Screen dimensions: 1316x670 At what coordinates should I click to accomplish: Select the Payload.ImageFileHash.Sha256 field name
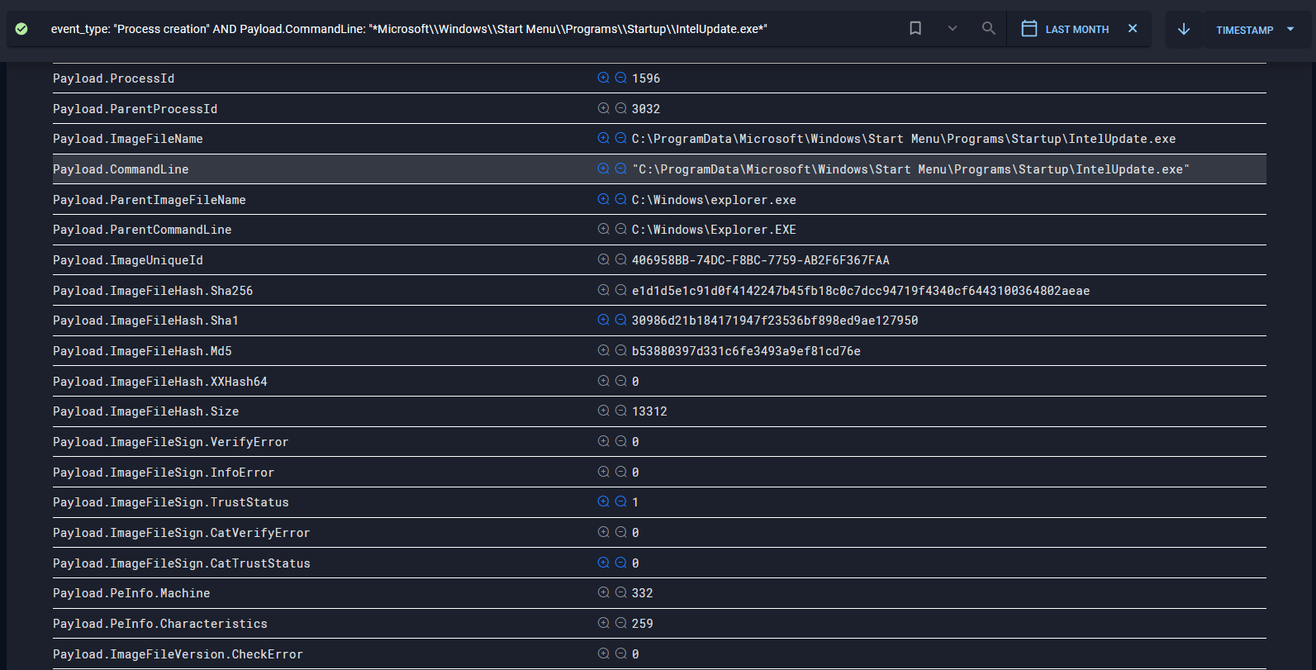point(153,291)
